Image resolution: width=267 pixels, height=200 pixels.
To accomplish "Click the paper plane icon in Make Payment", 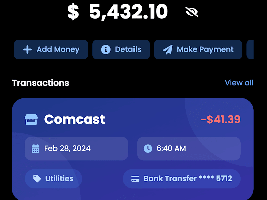I will coord(168,49).
